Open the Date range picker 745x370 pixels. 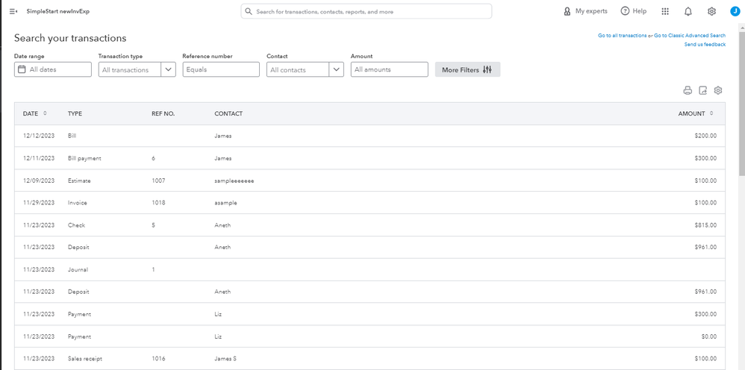click(52, 69)
